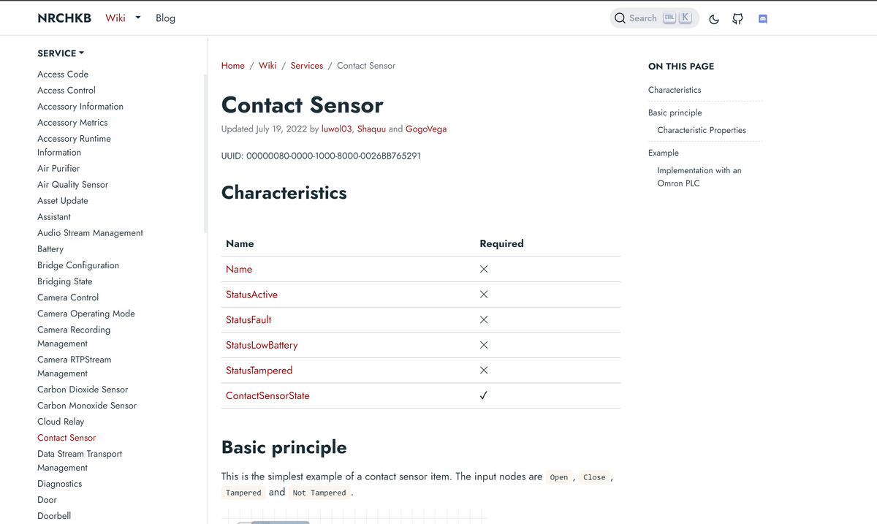Toggle dark mode with the moon icon
This screenshot has width=877, height=524.
pyautogui.click(x=714, y=19)
